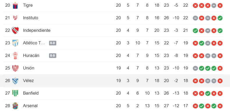
Task: Click the Vélez club crest
Action: 15,81
